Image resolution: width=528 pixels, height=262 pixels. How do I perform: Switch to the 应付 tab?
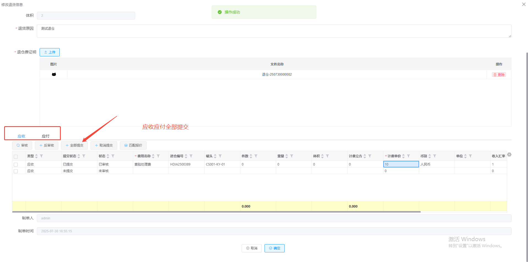[x=45, y=136]
